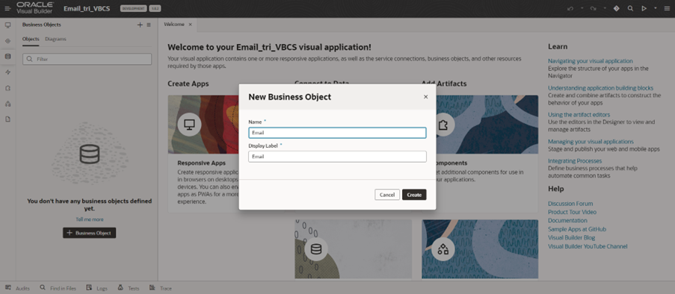Open Integrating Processes link

pyautogui.click(x=575, y=160)
